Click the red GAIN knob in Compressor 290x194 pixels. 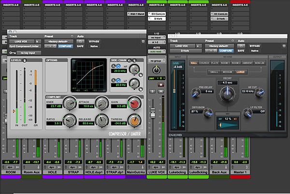[x=134, y=104]
